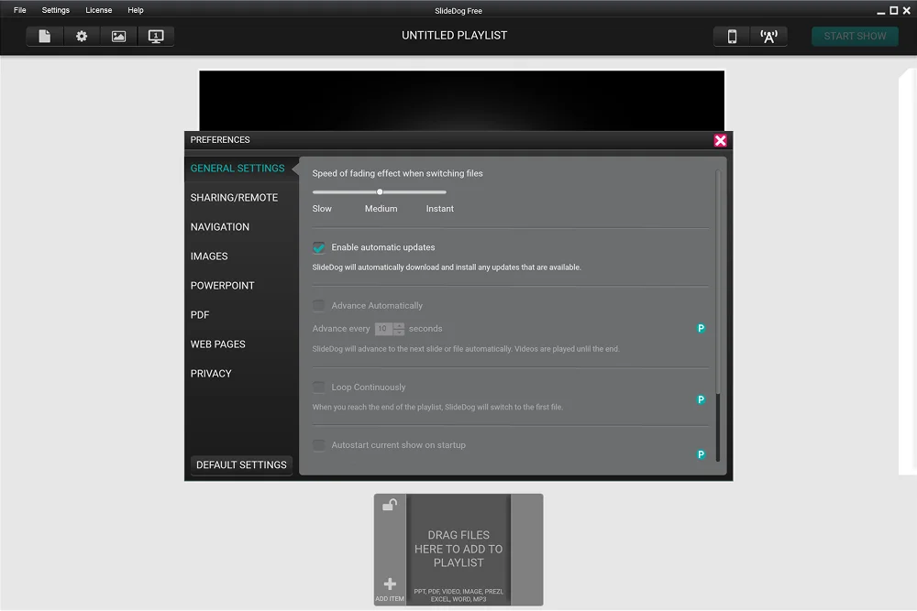The width and height of the screenshot is (917, 611).
Task: Close the Preferences dialog with red X
Action: tap(720, 140)
